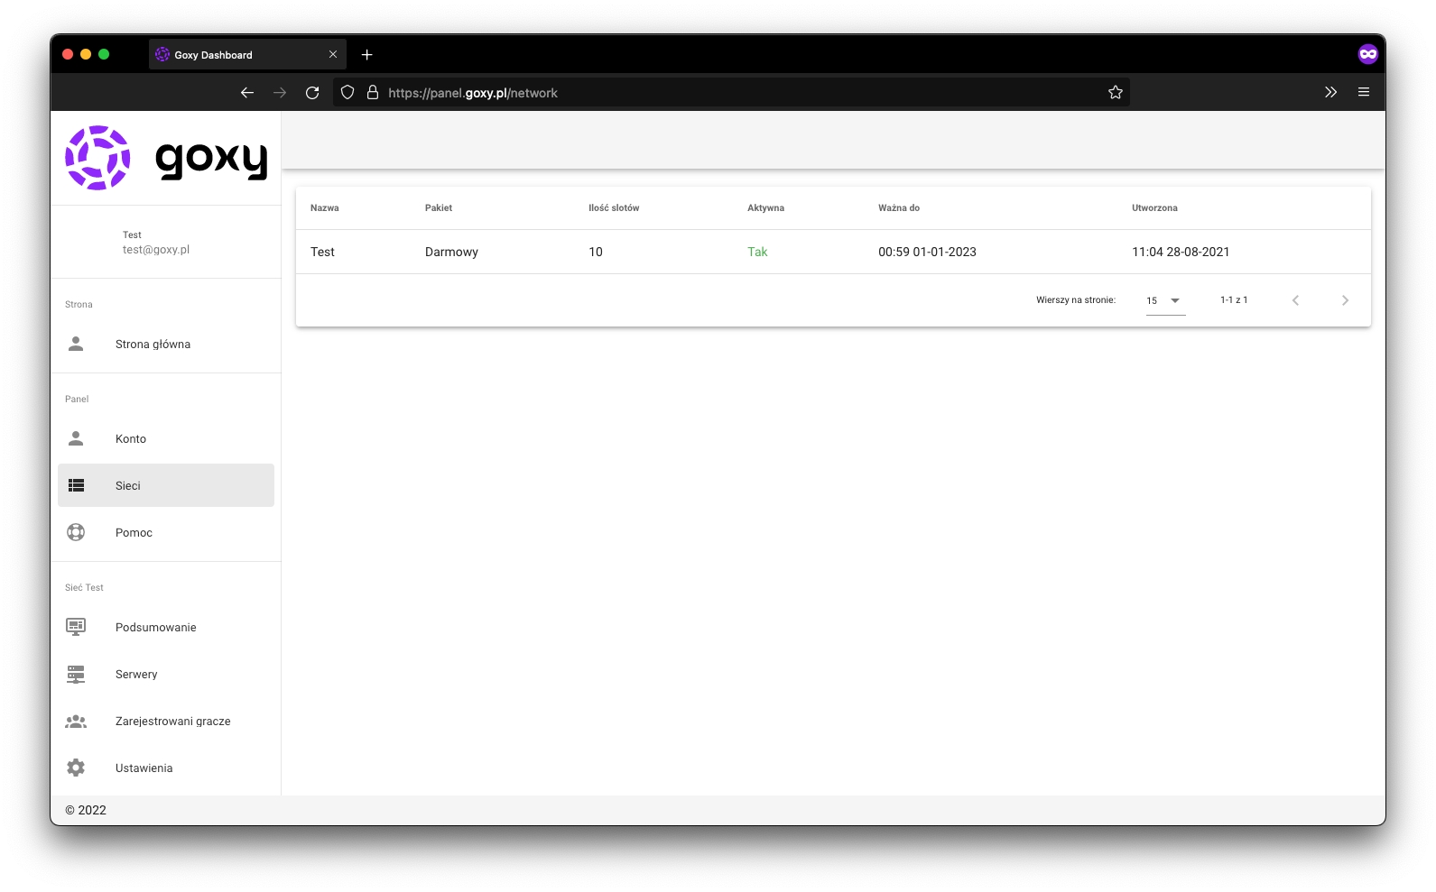1436x892 pixels.
Task: Open Podsumowanie monitor icon
Action: [x=76, y=627]
